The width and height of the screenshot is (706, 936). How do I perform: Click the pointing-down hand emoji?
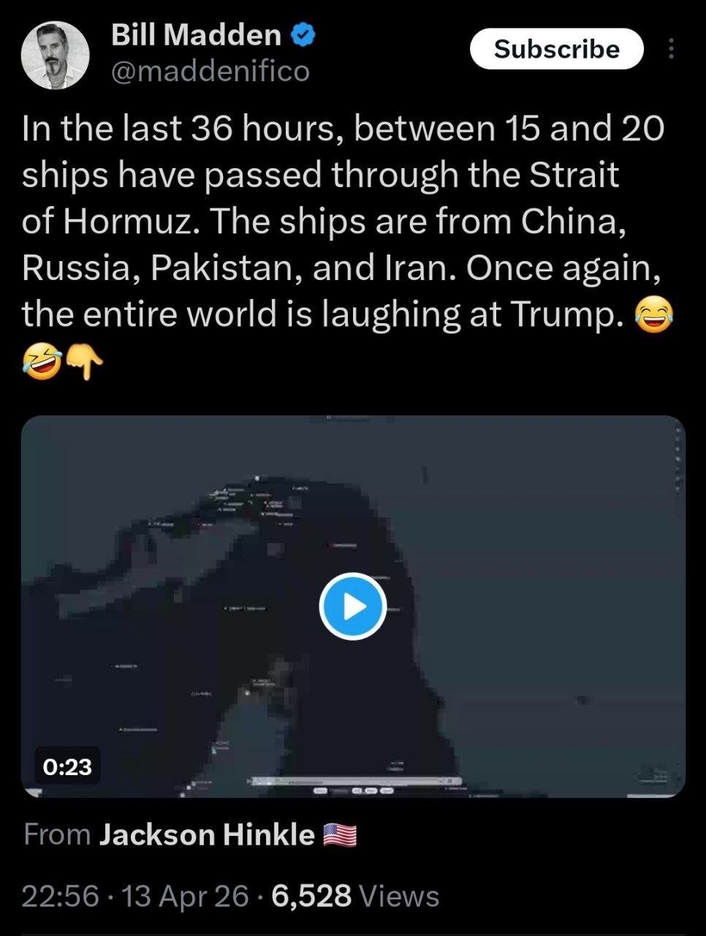pyautogui.click(x=85, y=362)
